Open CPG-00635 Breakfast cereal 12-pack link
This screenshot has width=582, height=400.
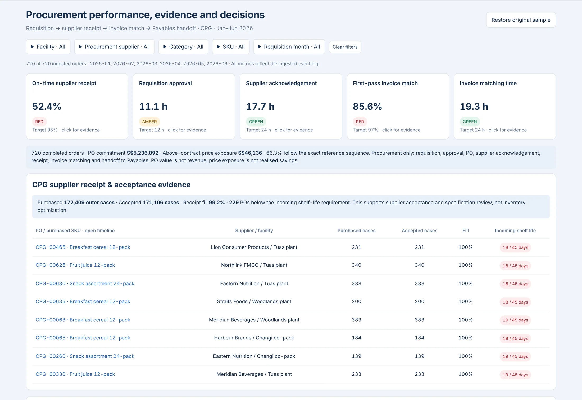pyautogui.click(x=83, y=301)
